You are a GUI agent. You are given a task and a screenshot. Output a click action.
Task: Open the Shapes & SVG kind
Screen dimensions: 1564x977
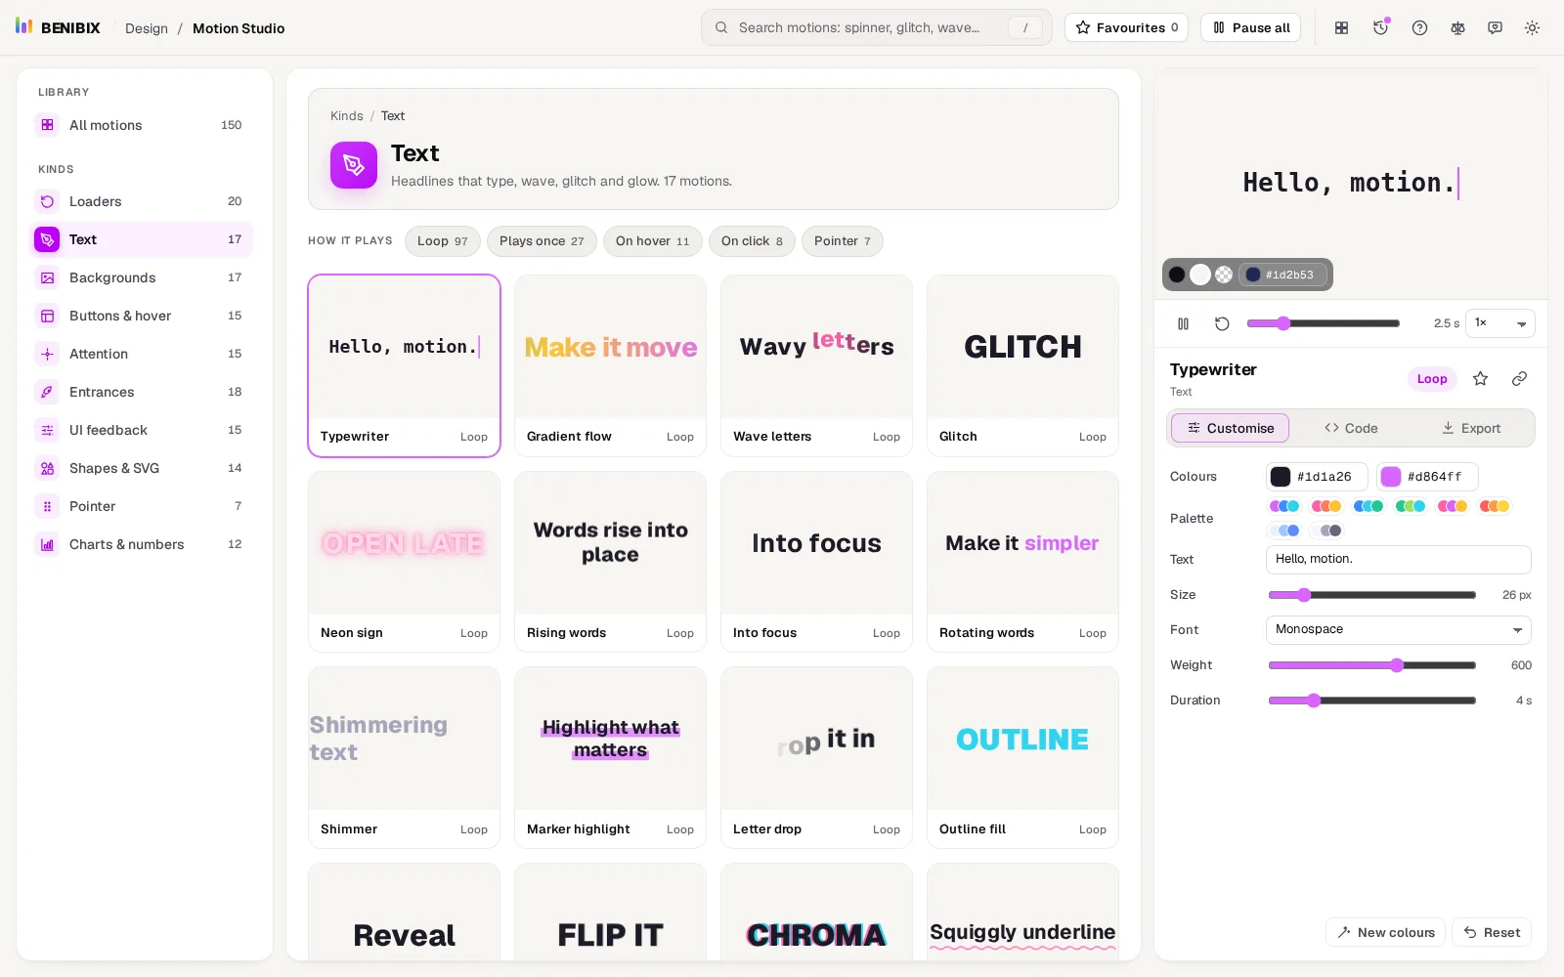coord(142,468)
